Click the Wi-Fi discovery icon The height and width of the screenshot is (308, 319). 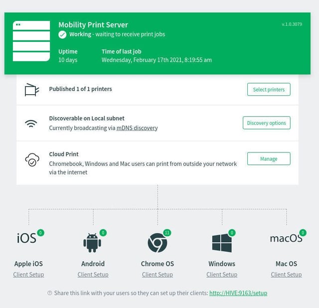pyautogui.click(x=31, y=124)
